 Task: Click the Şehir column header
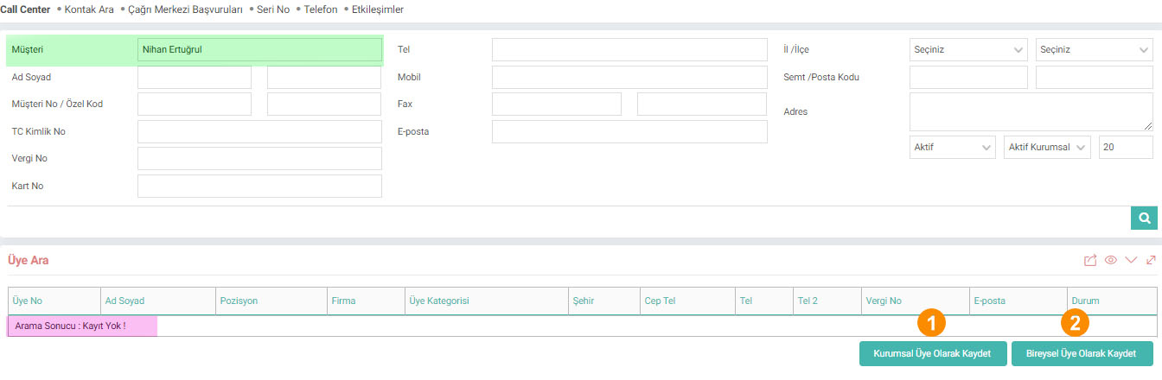tap(603, 301)
